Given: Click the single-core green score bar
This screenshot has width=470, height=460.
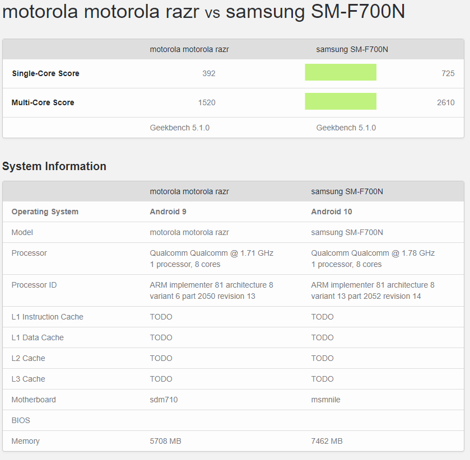Looking at the screenshot, I should [x=341, y=72].
